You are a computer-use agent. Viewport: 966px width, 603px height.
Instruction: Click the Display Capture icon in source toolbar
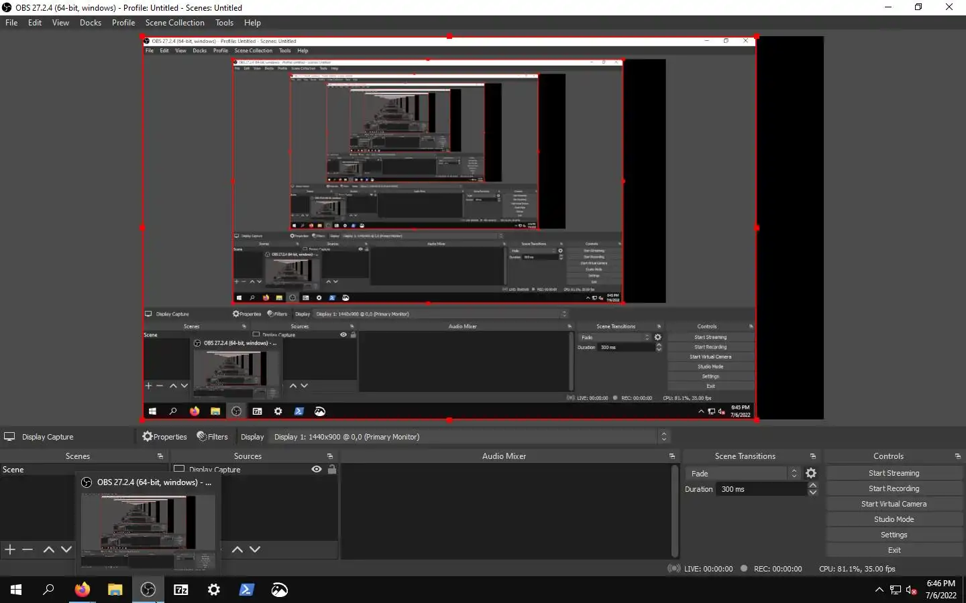(x=9, y=437)
